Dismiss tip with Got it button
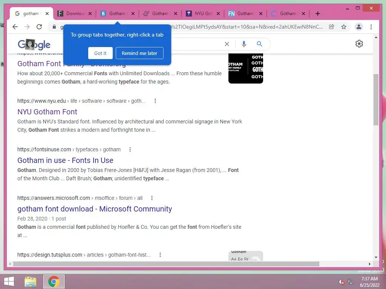 (100, 53)
